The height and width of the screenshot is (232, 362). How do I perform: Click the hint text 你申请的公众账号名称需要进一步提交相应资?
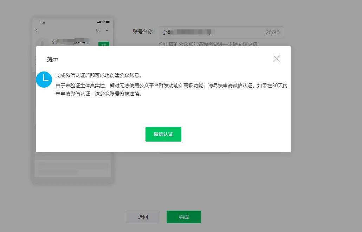coord(208,44)
